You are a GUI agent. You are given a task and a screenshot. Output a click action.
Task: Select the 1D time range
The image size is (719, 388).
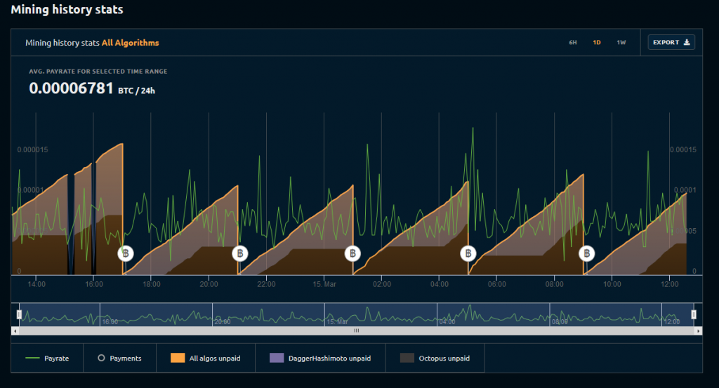(x=597, y=43)
